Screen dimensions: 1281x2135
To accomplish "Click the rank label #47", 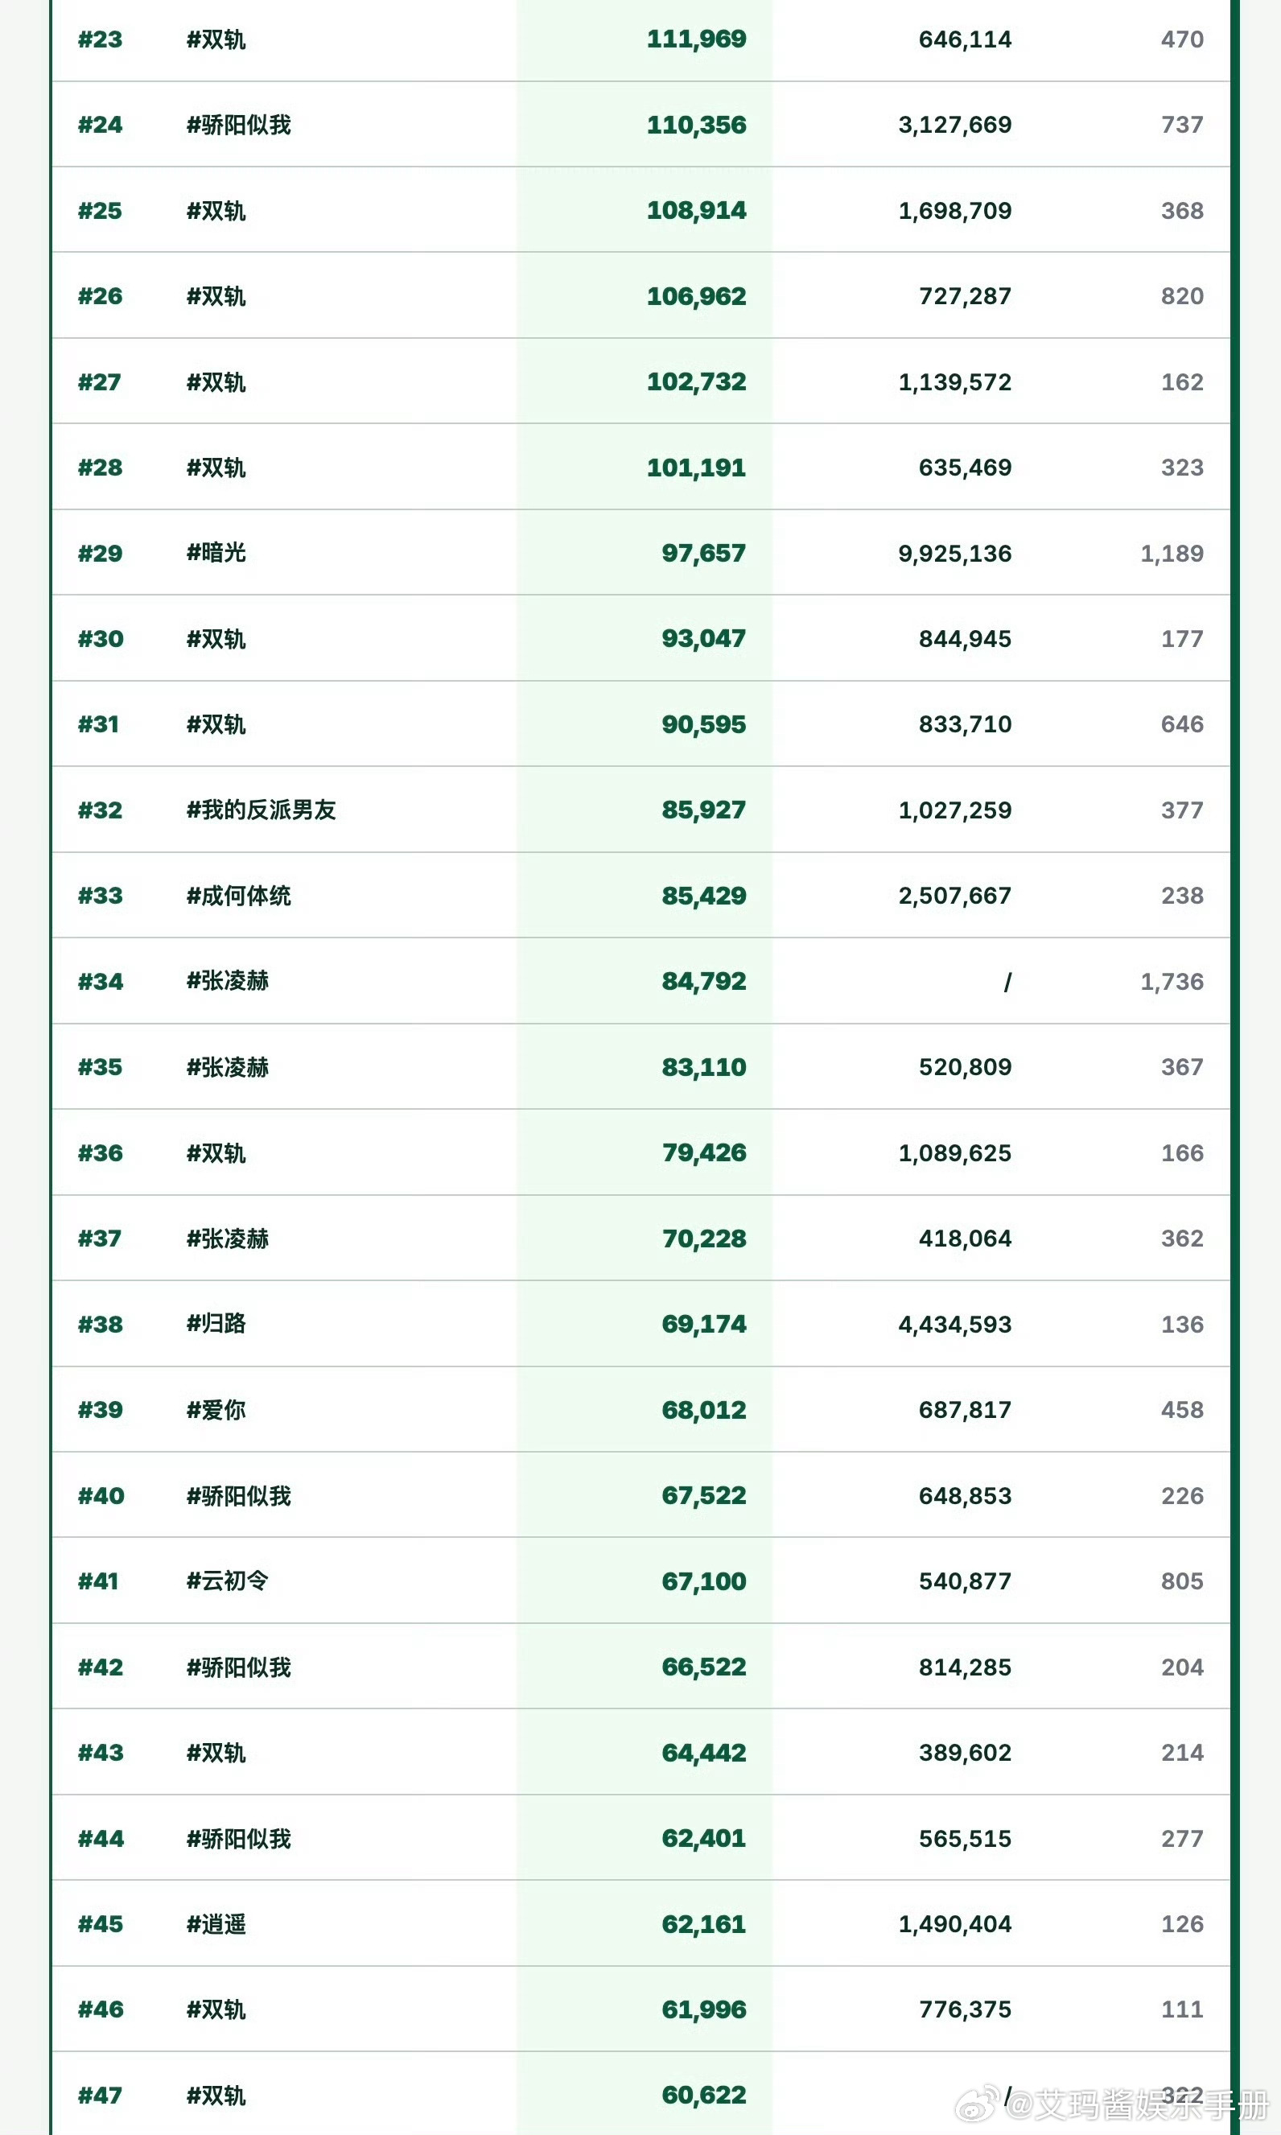I will (100, 2096).
